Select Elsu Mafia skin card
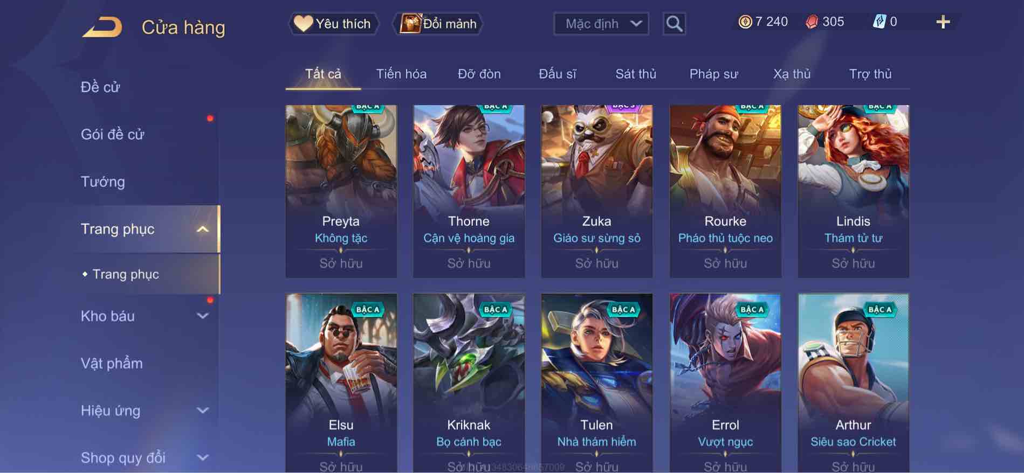The image size is (1024, 473). point(341,383)
